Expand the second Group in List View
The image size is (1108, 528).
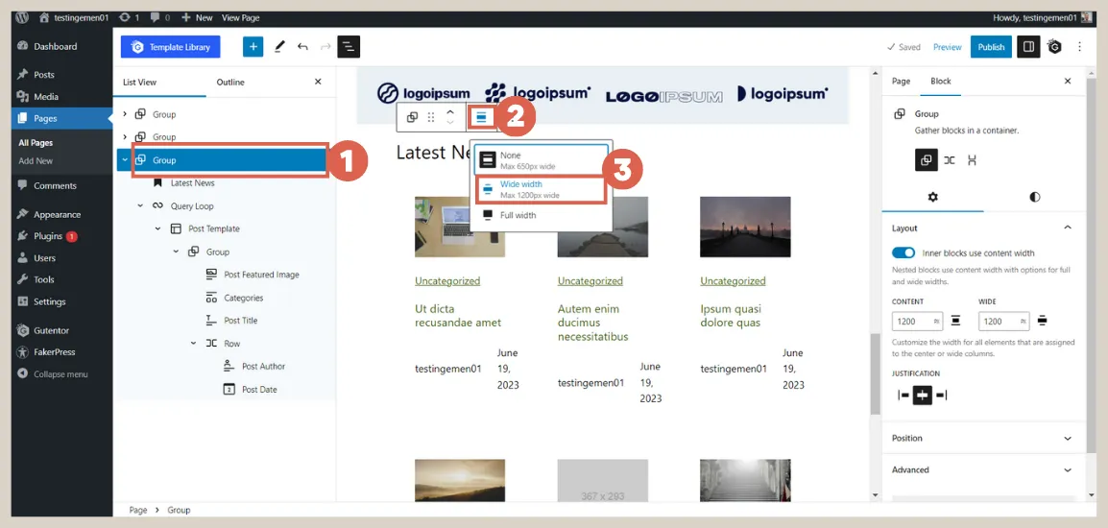(125, 136)
